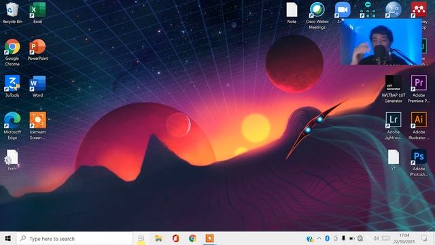This screenshot has height=245, width=435.
Task: Select the Google Chrome desktop shortcut
Action: pyautogui.click(x=12, y=52)
